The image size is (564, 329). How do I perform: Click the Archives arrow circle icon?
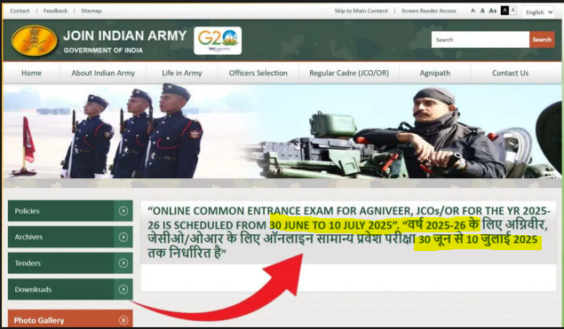123,237
